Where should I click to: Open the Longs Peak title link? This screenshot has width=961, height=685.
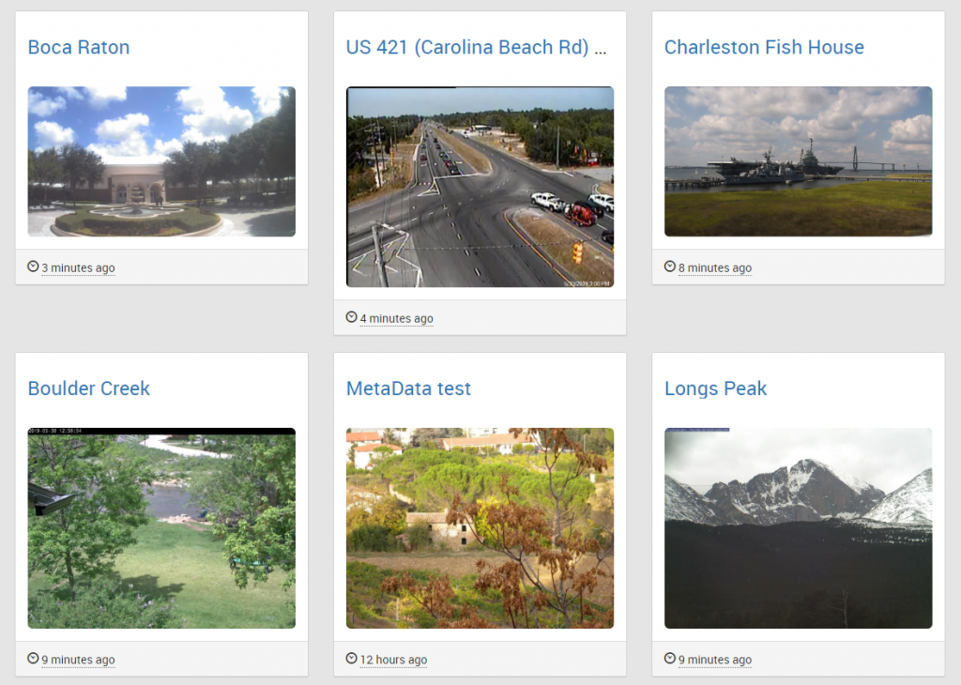tap(715, 388)
